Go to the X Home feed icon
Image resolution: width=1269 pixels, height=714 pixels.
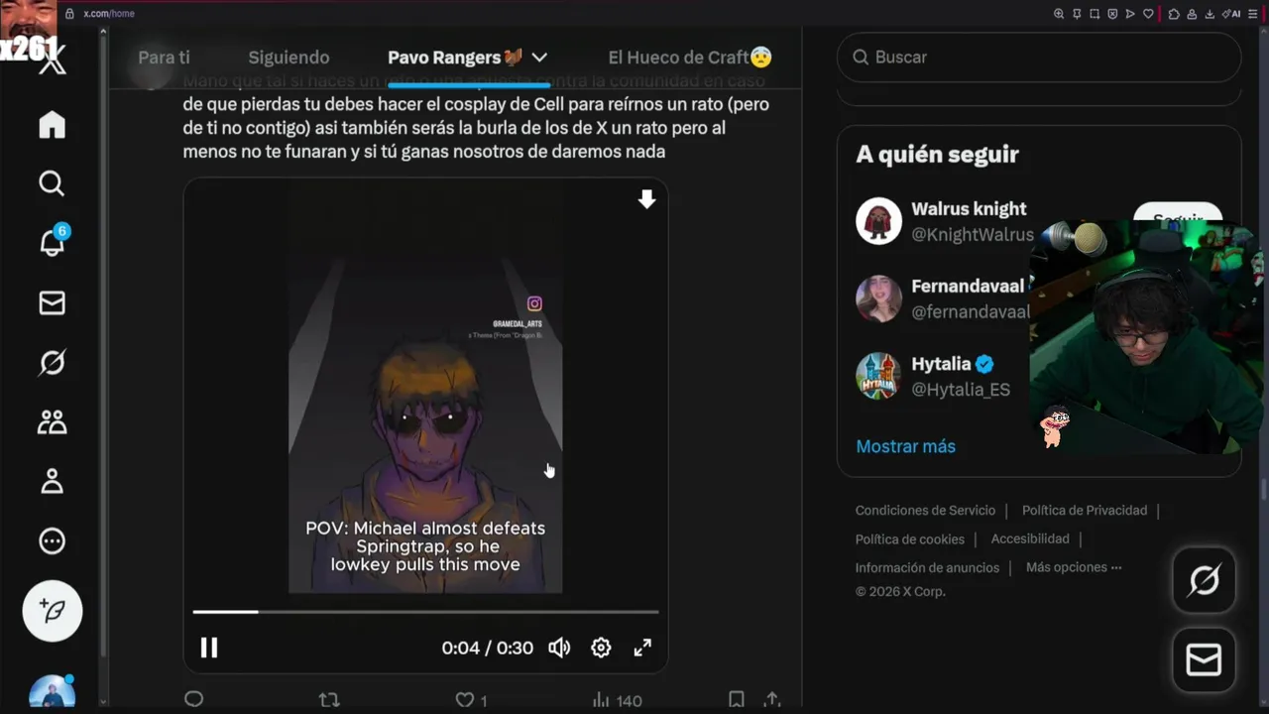click(x=52, y=125)
